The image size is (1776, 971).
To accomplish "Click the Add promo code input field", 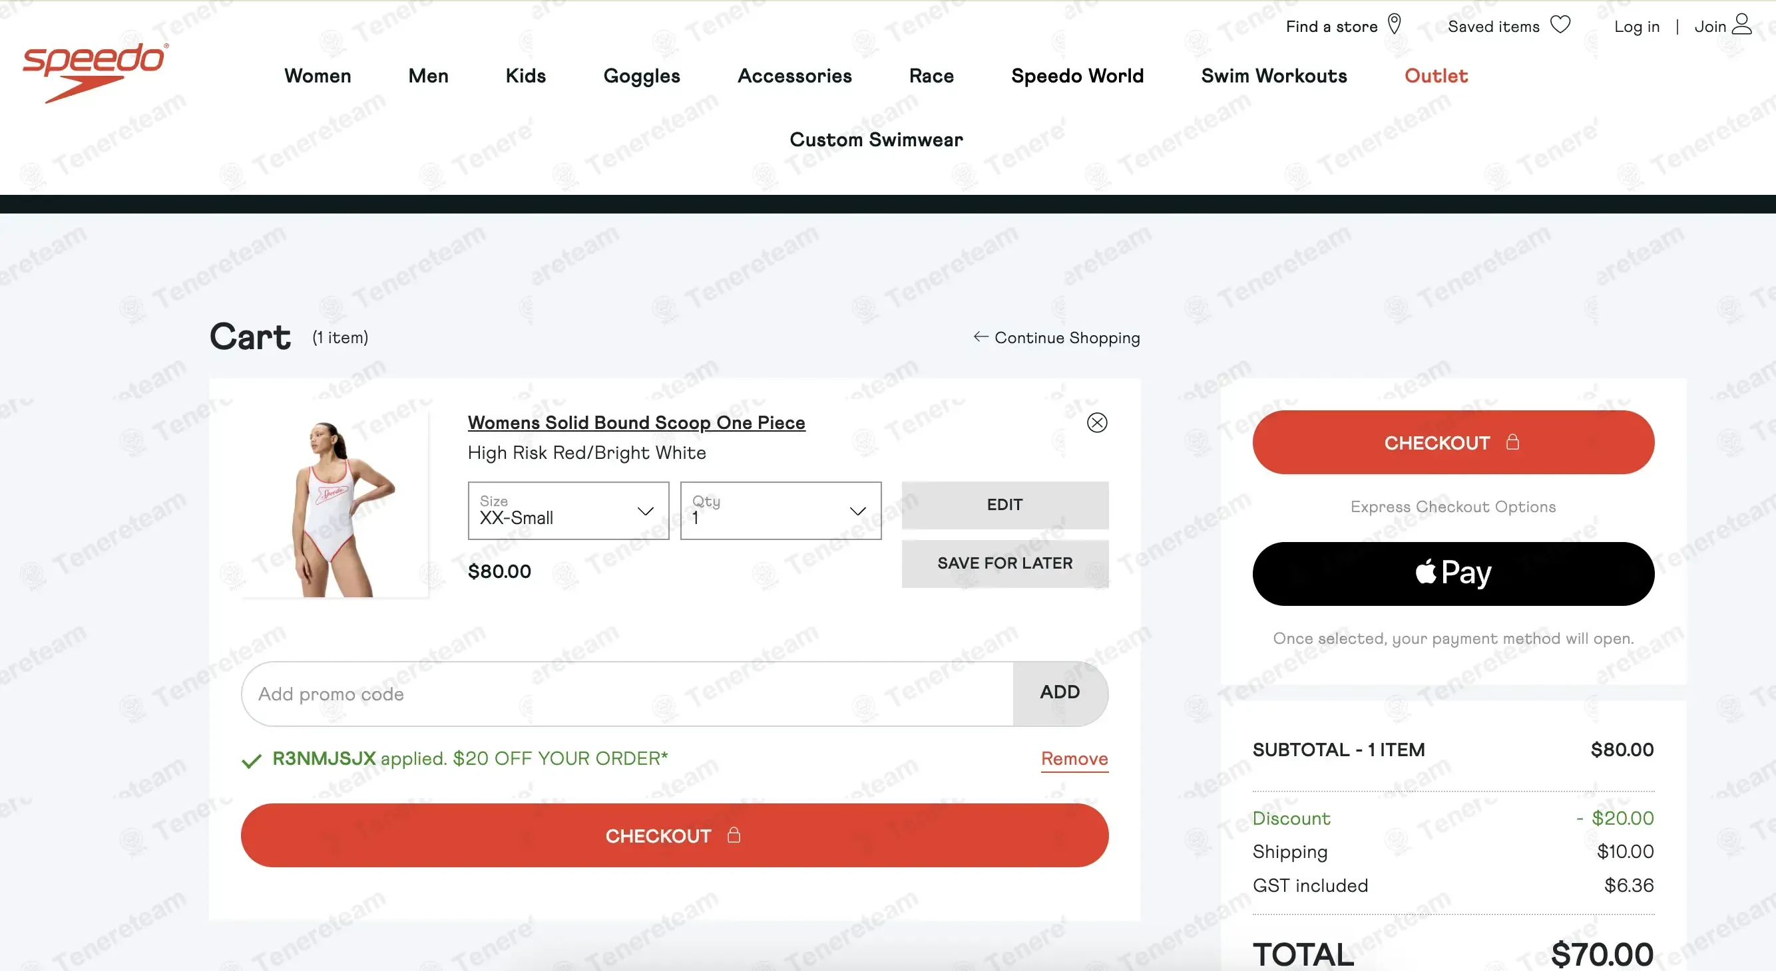I will (x=626, y=694).
